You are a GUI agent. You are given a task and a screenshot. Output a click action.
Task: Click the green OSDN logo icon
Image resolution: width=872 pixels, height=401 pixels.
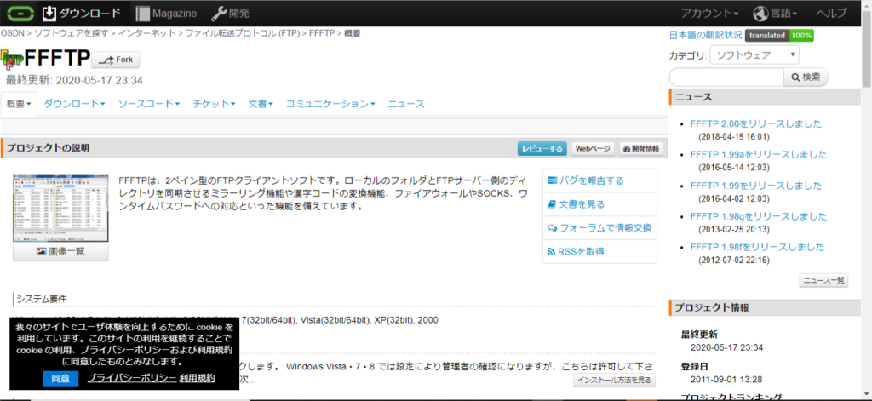20,13
